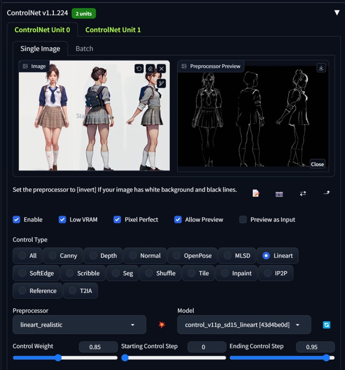Click the send dimensions curved arrow icon
This screenshot has height=370, width=345.
pyautogui.click(x=326, y=193)
